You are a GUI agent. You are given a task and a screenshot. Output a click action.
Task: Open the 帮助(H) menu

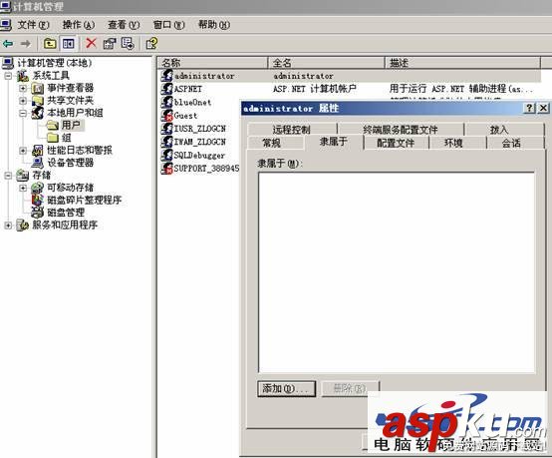pyautogui.click(x=214, y=25)
